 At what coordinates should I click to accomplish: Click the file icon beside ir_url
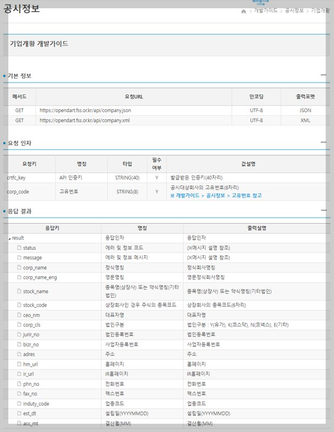tap(19, 373)
